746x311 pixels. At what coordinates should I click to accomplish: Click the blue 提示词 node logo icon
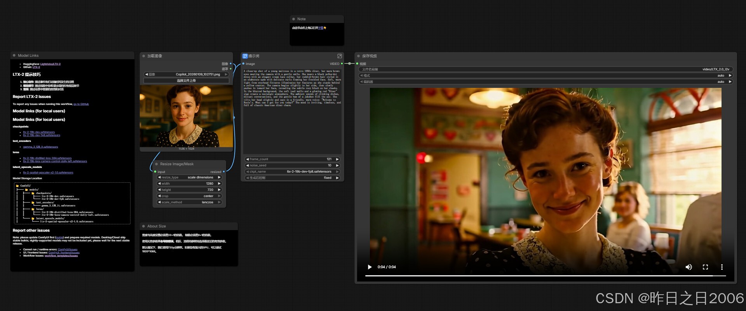pyautogui.click(x=245, y=56)
